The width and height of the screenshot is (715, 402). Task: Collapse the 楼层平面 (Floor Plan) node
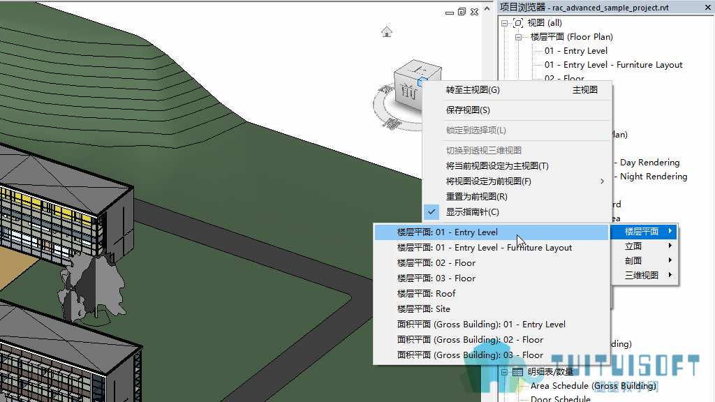[x=519, y=38]
